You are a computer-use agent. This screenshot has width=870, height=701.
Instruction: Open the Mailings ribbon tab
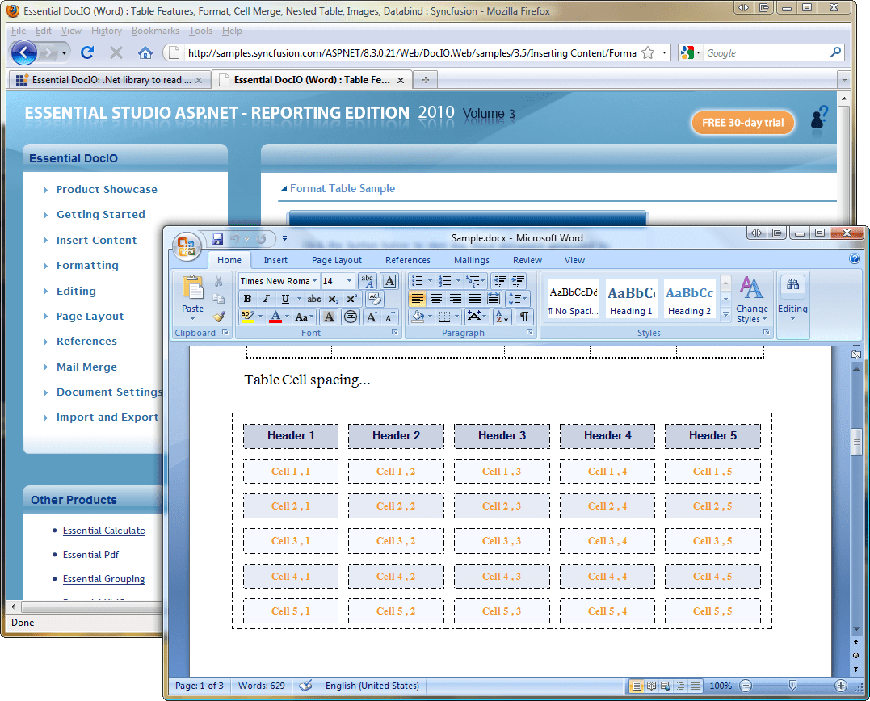[472, 260]
